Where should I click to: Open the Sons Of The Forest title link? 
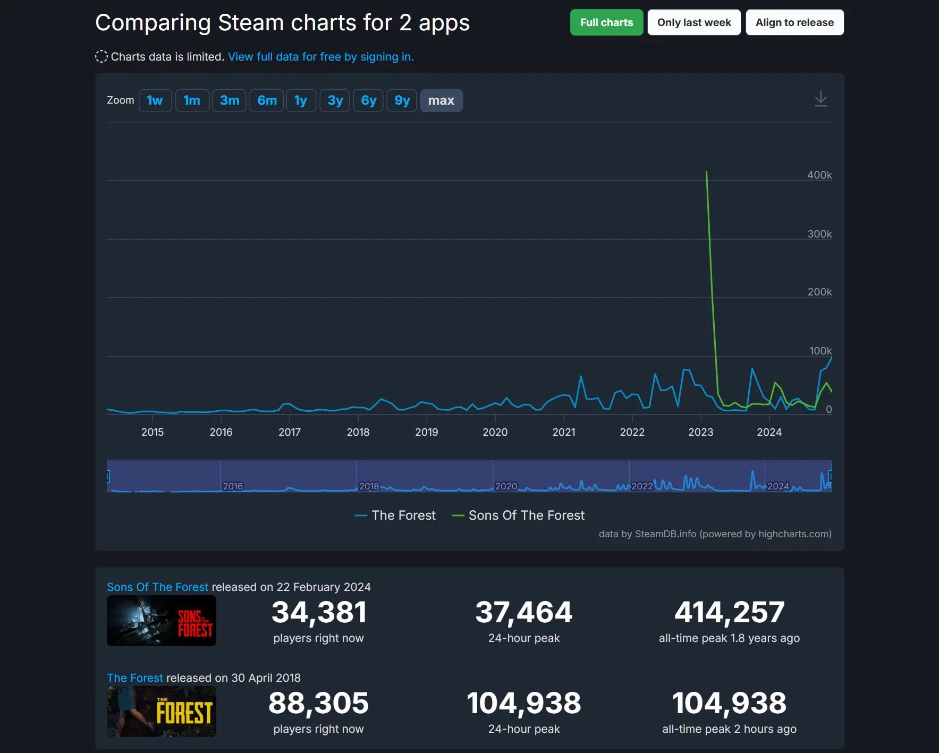[157, 587]
